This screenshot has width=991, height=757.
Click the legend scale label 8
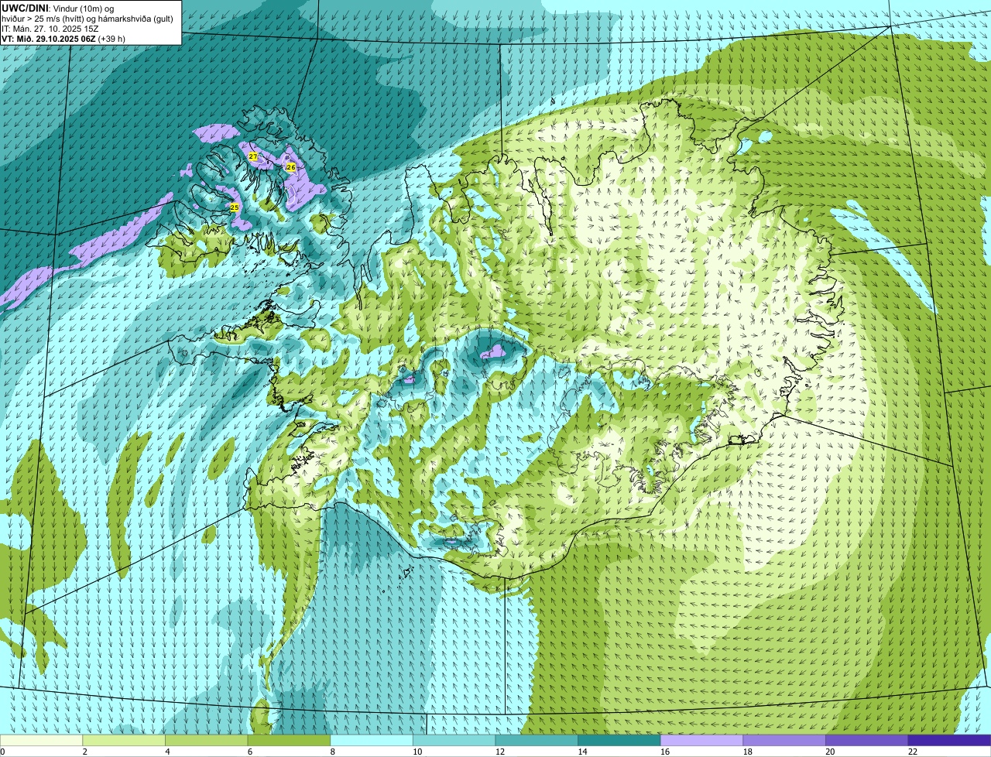tap(332, 751)
